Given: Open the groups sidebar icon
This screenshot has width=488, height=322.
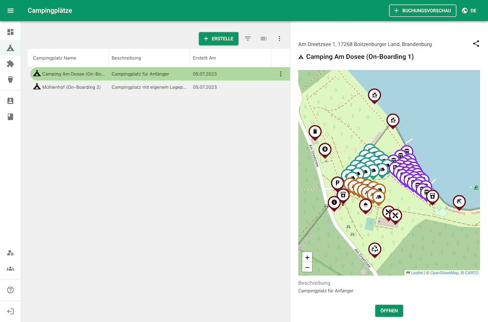Looking at the screenshot, I should [x=10, y=269].
